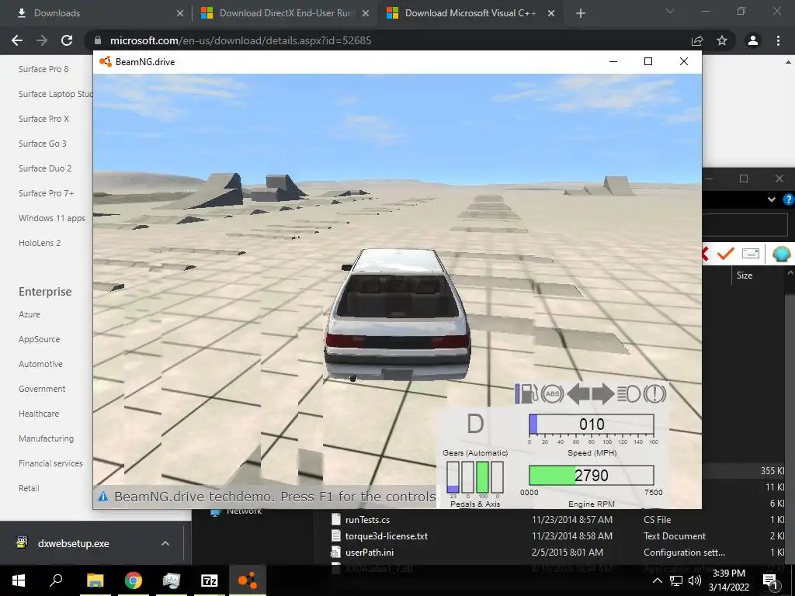Open Manufacturing link
Screen dimensions: 795x596
tap(46, 438)
